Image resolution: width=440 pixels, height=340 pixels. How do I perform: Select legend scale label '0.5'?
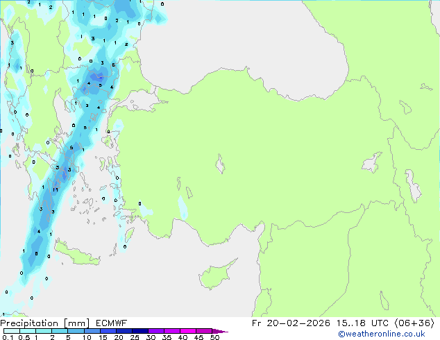coord(24,337)
